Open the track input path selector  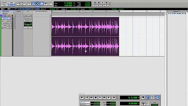pos(28,18)
